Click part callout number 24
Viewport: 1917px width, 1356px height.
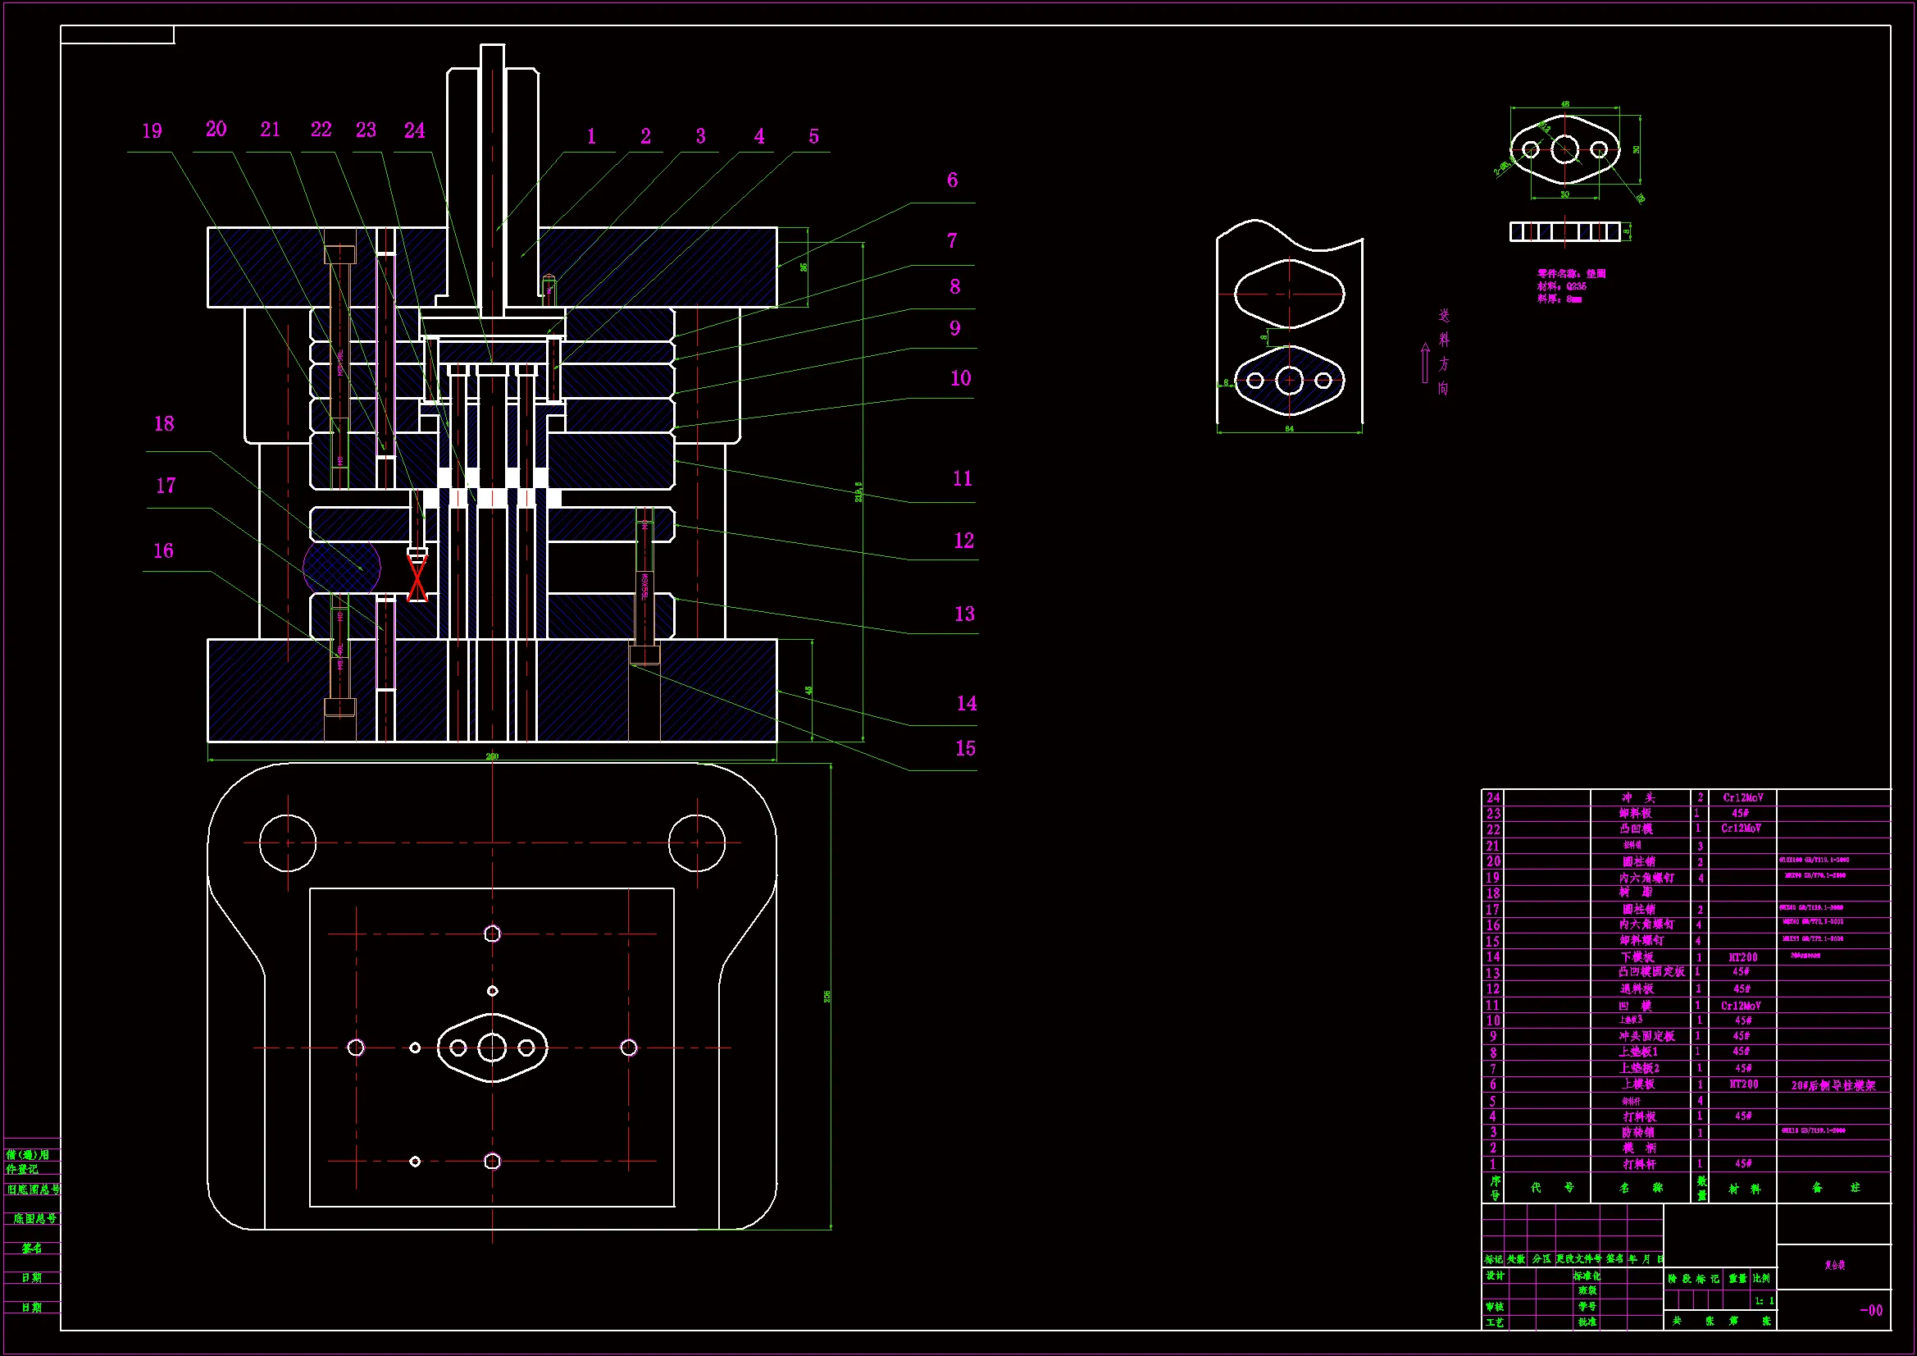[x=414, y=130]
